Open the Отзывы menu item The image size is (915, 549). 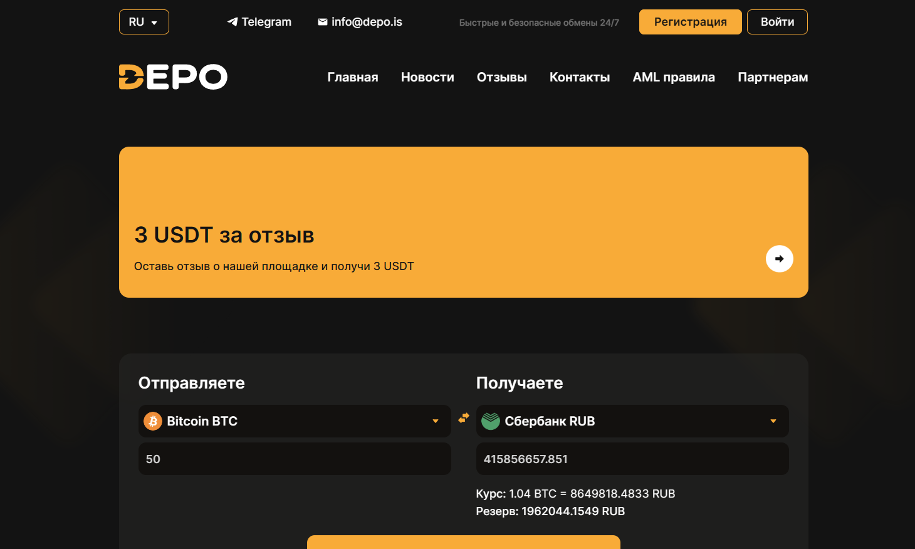(x=502, y=77)
